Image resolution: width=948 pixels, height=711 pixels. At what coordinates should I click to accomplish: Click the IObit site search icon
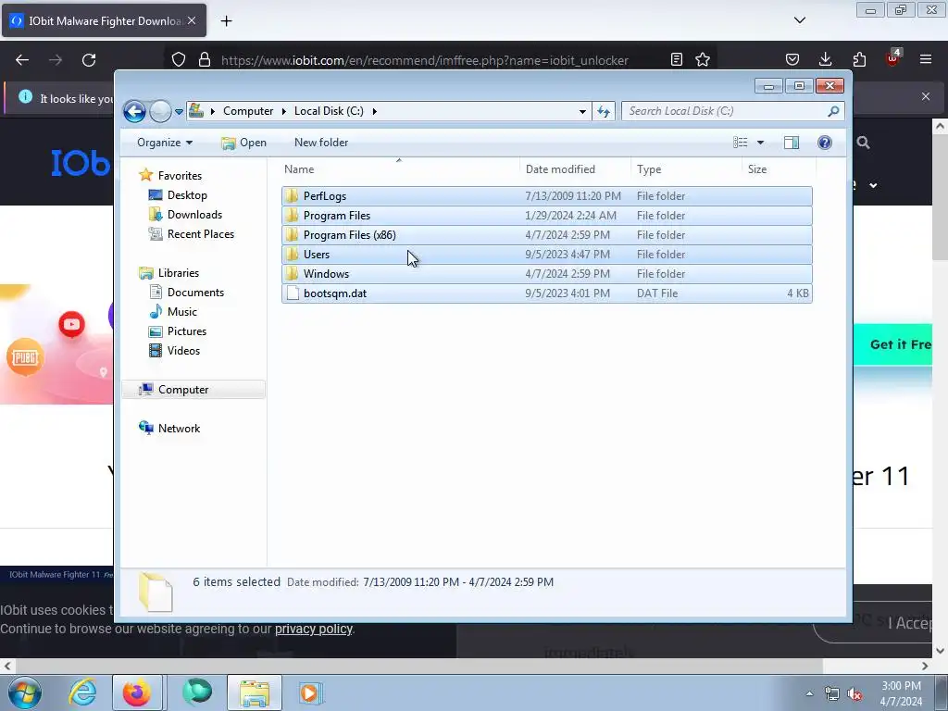pyautogui.click(x=864, y=143)
